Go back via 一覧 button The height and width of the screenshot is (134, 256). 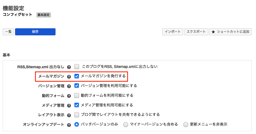point(8,32)
